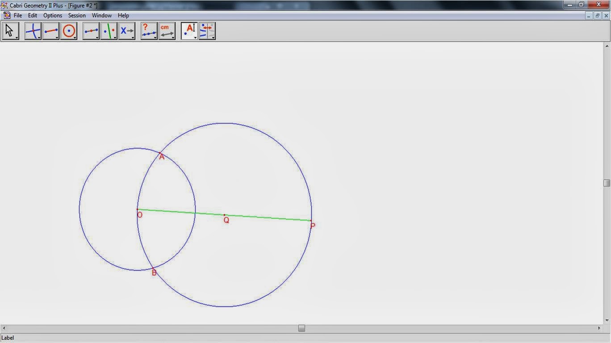Open the Measurement cm toolbox

pos(167,31)
